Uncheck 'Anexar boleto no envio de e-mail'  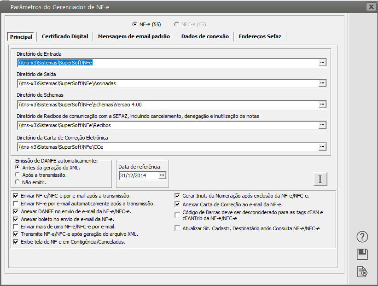pos(17,219)
